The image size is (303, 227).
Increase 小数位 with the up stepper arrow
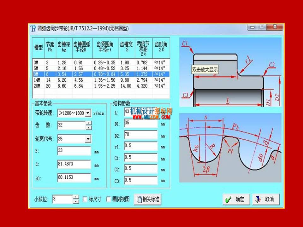click(76, 197)
